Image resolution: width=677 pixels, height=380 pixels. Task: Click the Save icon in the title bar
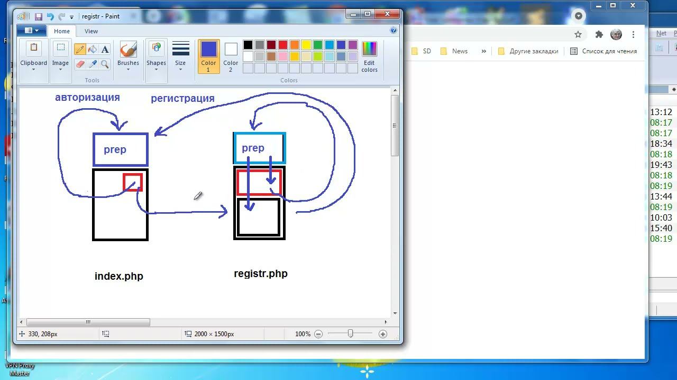click(39, 17)
